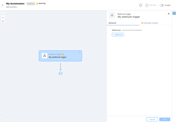The height and width of the screenshot is (122, 176).
Task: Zoom in on the canvas
Action: (x=3, y=14)
